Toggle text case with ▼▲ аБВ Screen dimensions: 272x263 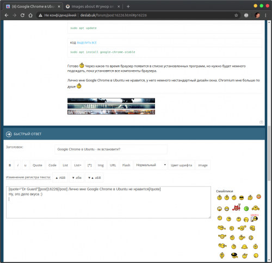pos(94,178)
